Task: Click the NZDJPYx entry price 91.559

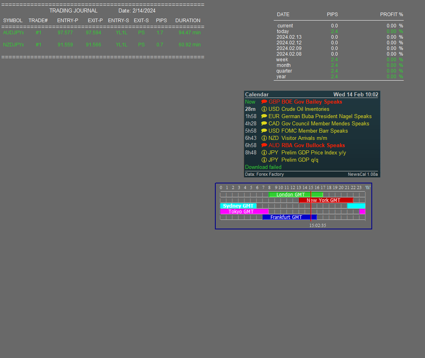Action: [65, 45]
